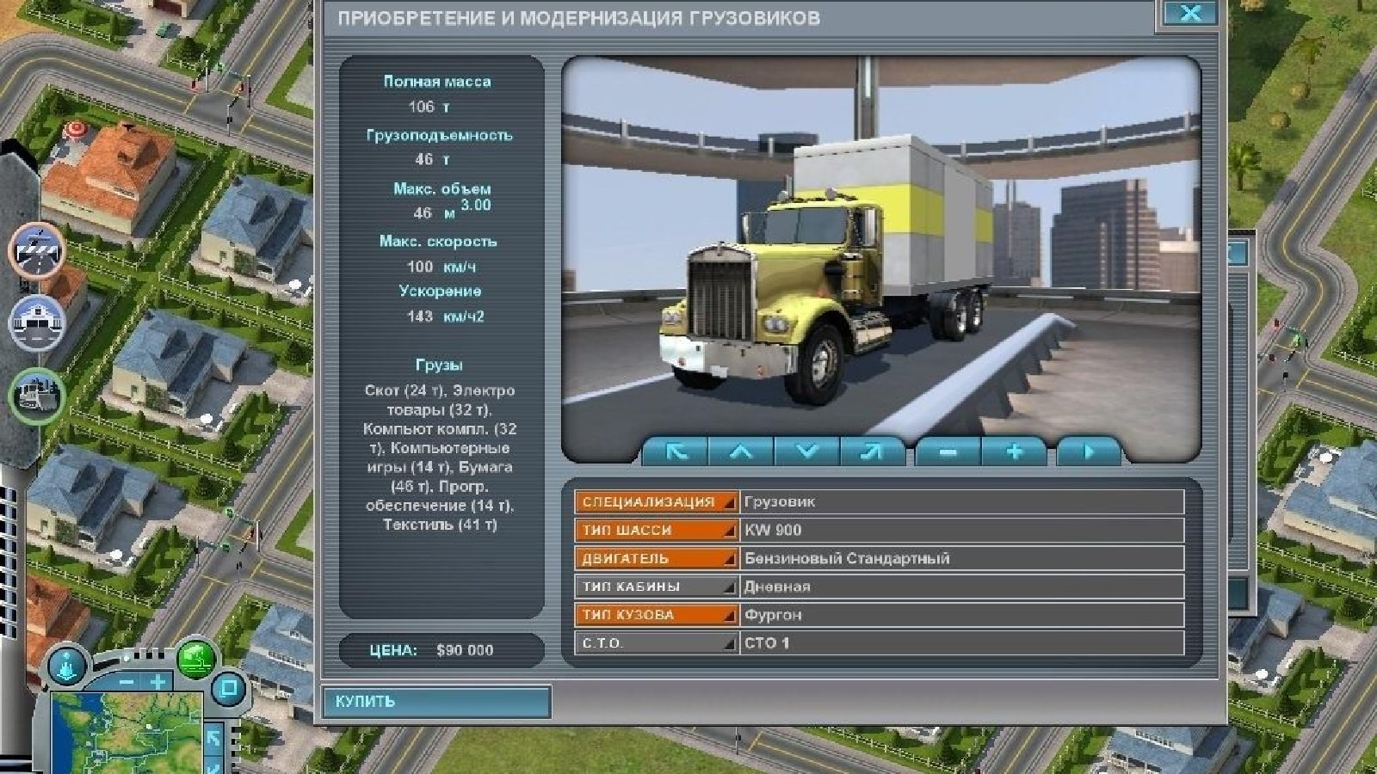Image resolution: width=1377 pixels, height=774 pixels.
Task: Zoom in the minimap with plus
Action: 158,683
